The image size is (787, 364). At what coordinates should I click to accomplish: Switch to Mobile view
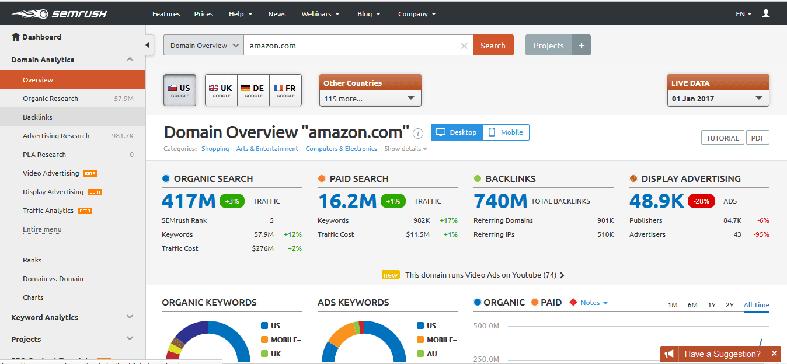[x=505, y=132]
